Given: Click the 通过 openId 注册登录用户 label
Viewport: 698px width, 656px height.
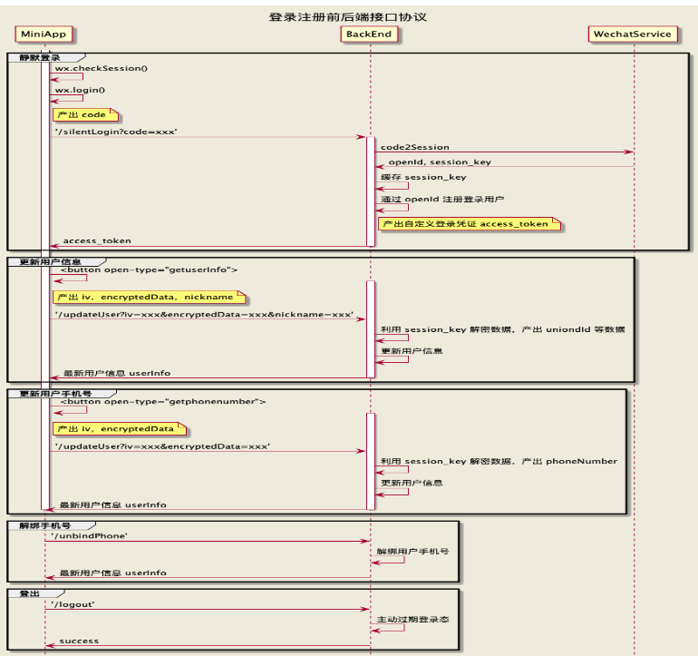Looking at the screenshot, I should [x=442, y=200].
